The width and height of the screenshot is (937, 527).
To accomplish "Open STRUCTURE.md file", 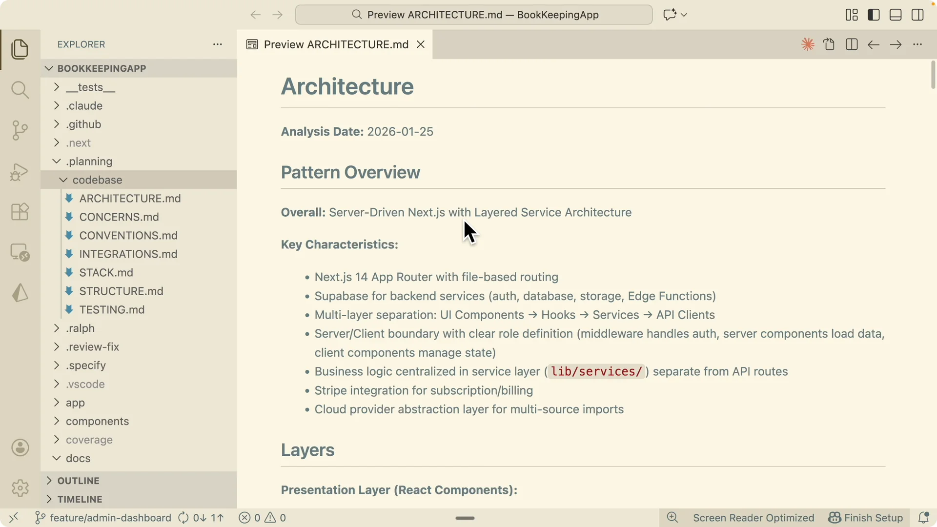I will click(x=139, y=291).
